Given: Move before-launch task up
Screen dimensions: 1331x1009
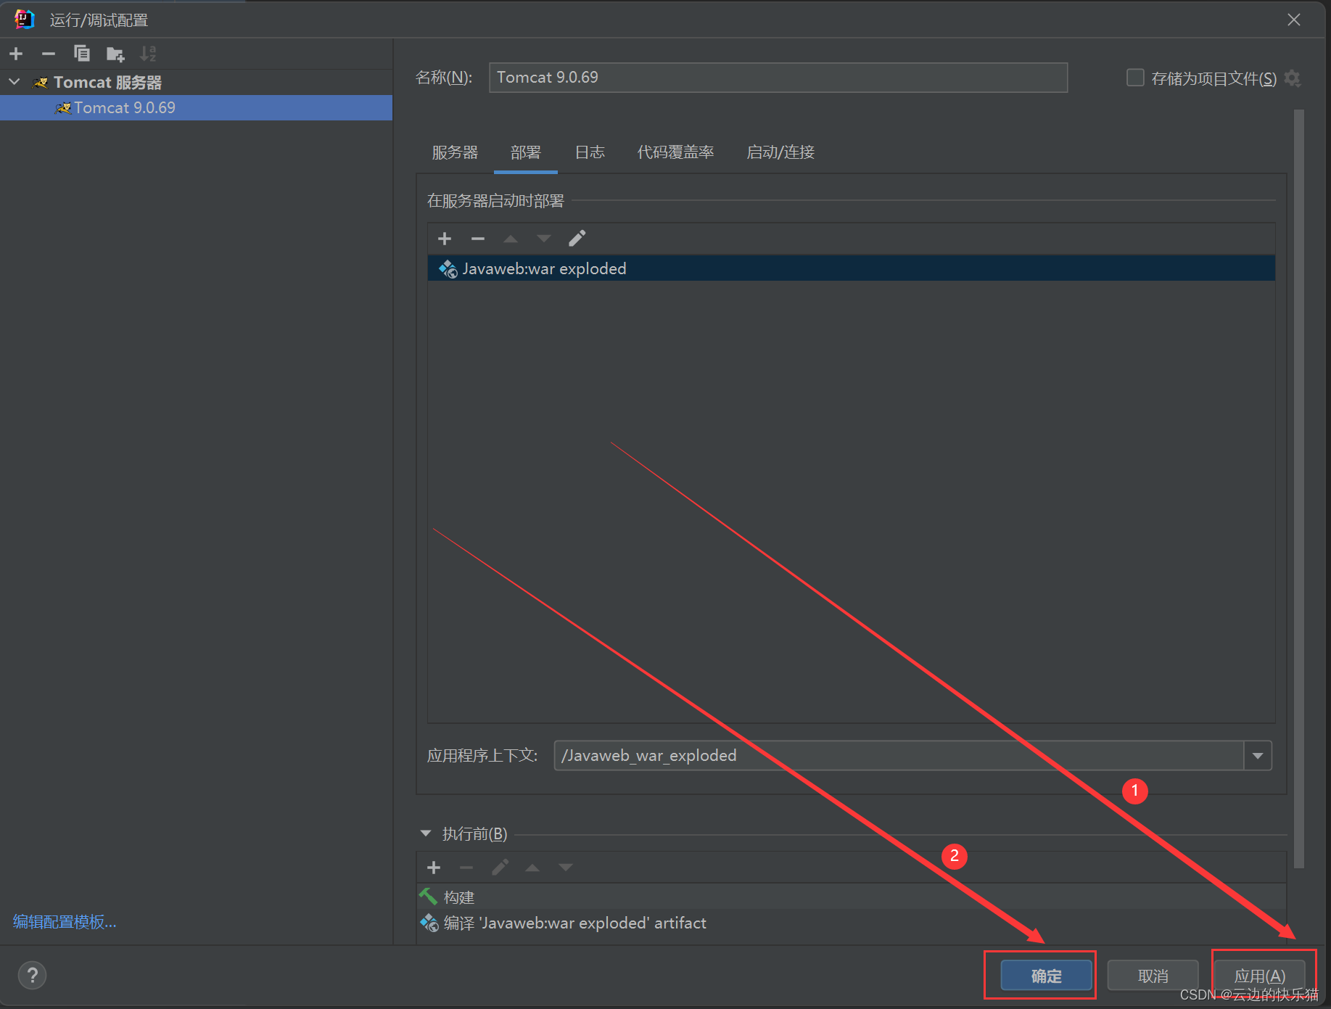Looking at the screenshot, I should tap(532, 868).
